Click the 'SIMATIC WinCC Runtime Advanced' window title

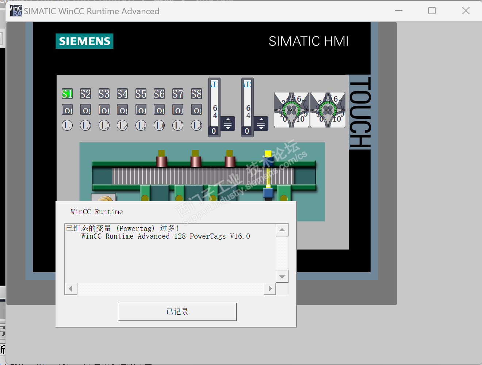point(92,11)
